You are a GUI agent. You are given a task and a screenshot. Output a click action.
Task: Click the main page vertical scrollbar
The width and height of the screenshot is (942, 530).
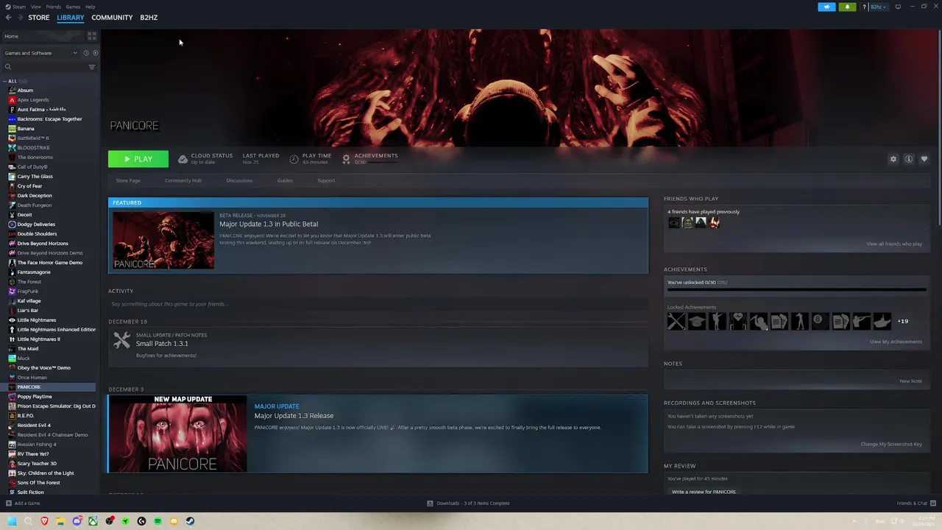point(939,129)
